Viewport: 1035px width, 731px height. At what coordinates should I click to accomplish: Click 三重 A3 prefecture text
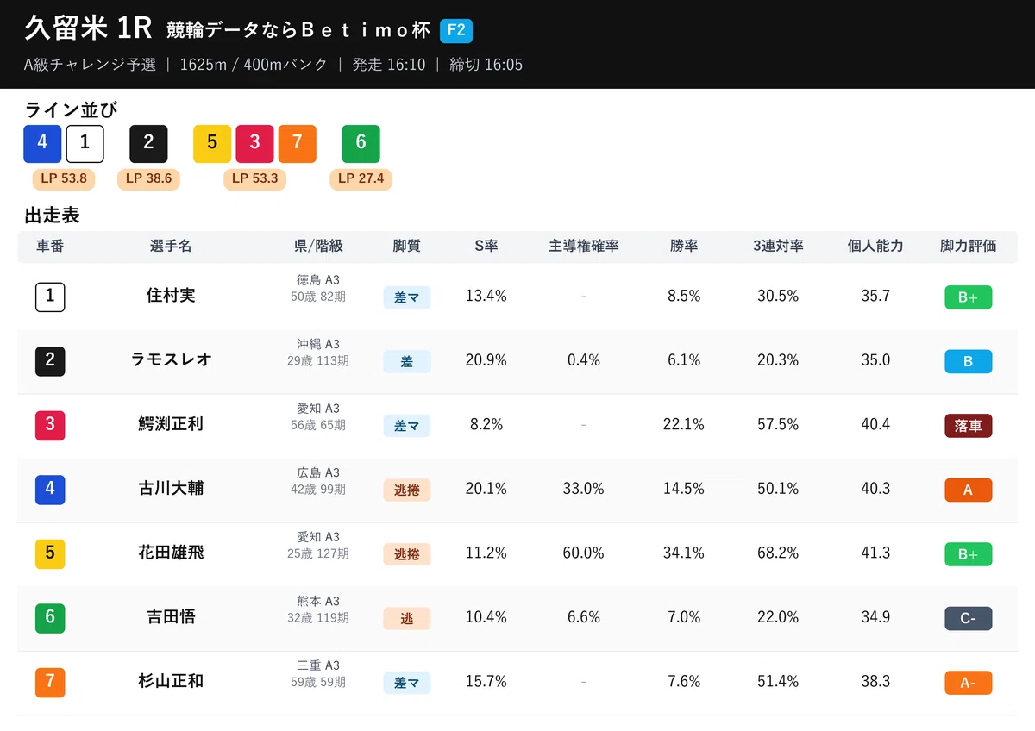pos(318,665)
